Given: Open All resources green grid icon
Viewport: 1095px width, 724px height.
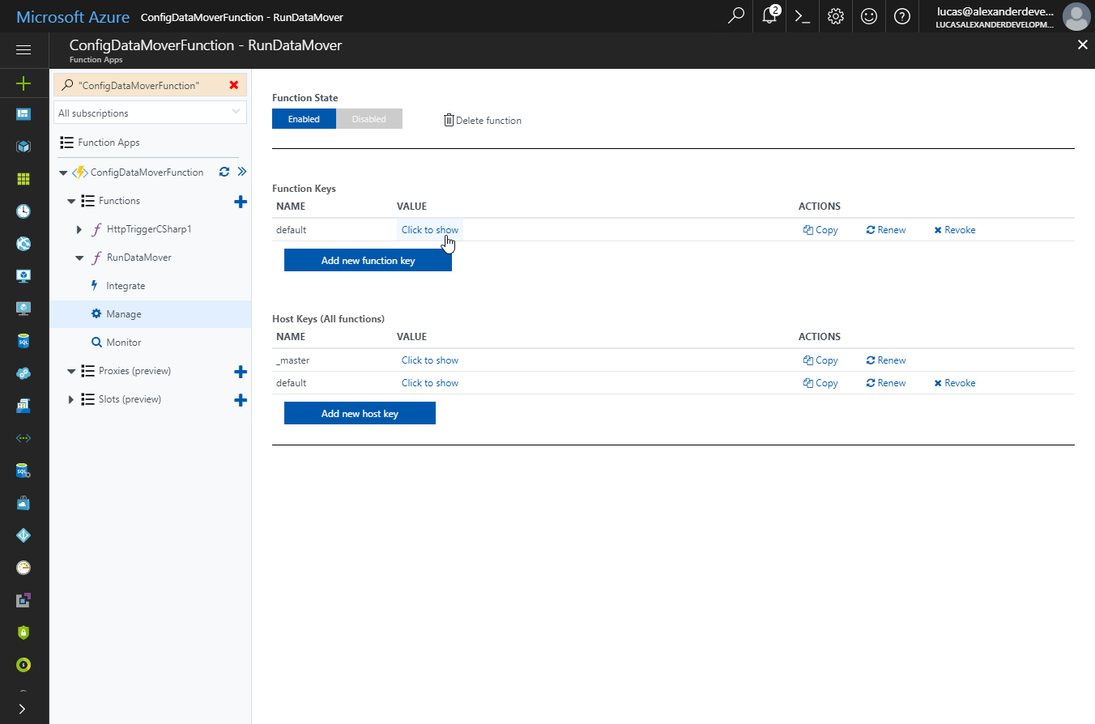Looking at the screenshot, I should click(23, 179).
